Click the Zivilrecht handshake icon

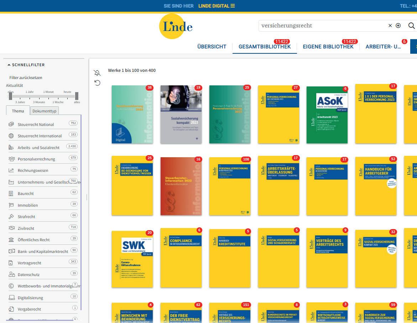11,228
